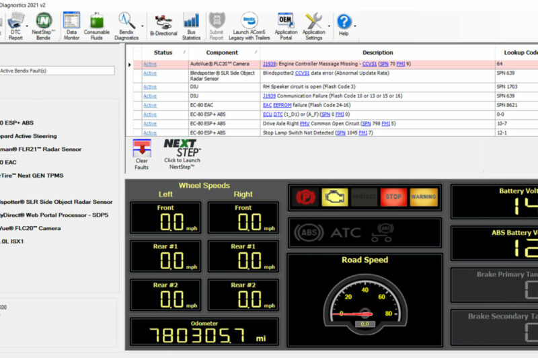Sort by the Component column header

(x=222, y=52)
